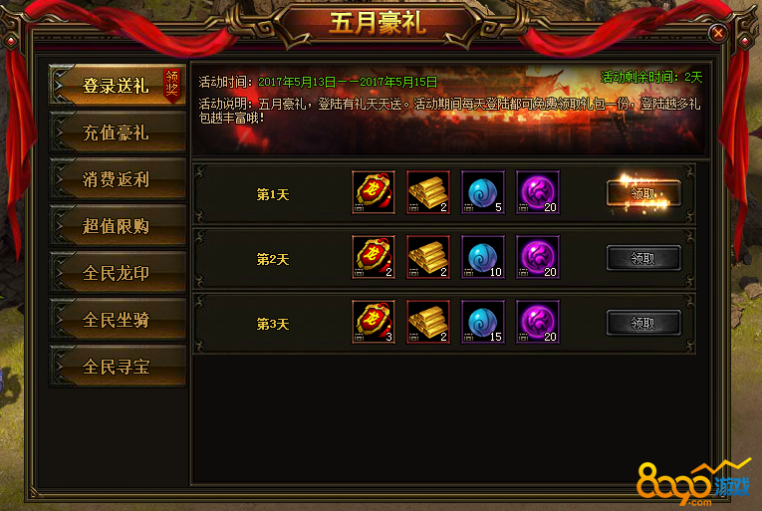Select the Day 1 gold bars reward
The height and width of the screenshot is (511, 762).
[x=428, y=192]
